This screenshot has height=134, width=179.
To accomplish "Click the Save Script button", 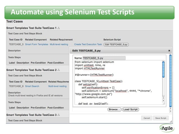I will (x=161, y=118).
